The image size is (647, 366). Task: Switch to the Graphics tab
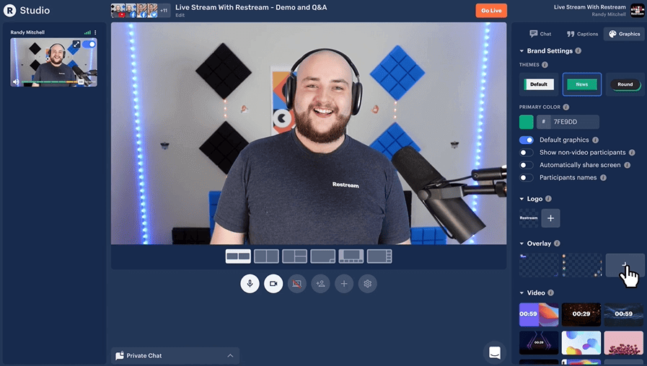(x=624, y=34)
